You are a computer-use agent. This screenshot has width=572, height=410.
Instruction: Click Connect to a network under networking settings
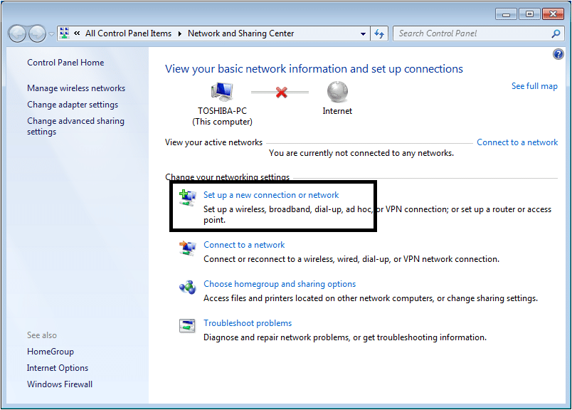pyautogui.click(x=244, y=245)
